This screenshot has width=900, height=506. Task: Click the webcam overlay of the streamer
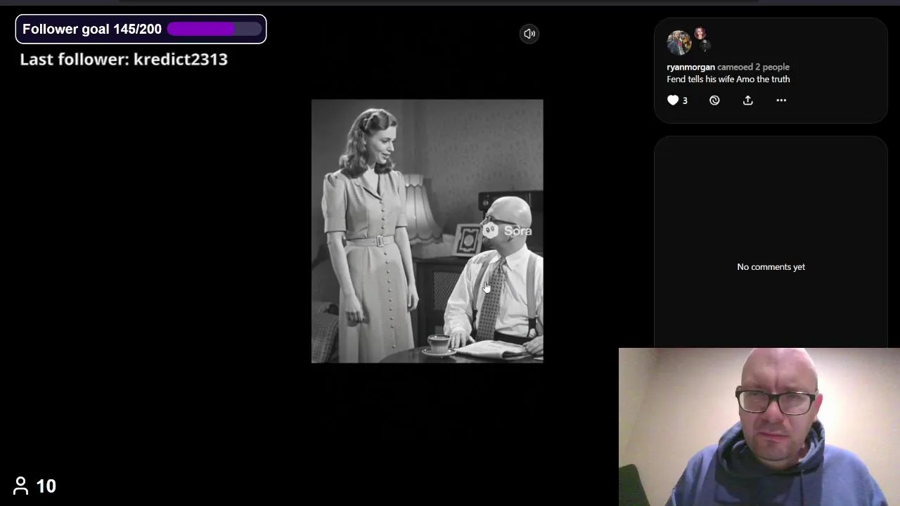coord(759,427)
